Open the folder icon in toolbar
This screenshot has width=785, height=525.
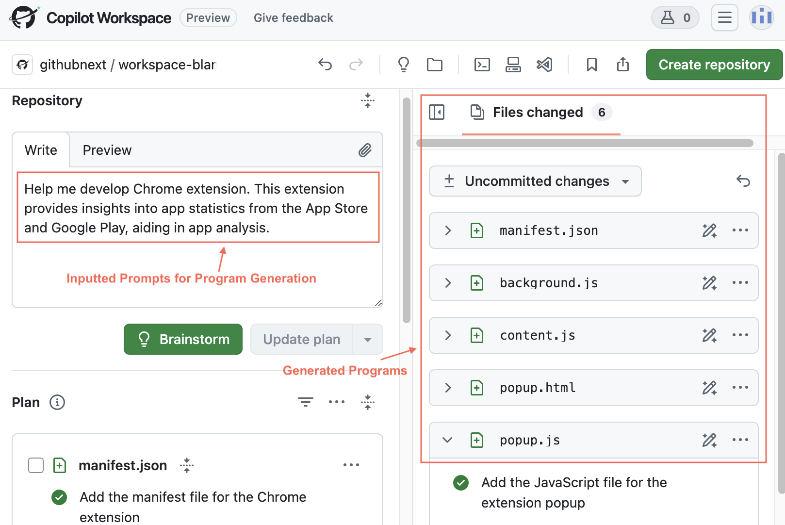click(x=434, y=65)
